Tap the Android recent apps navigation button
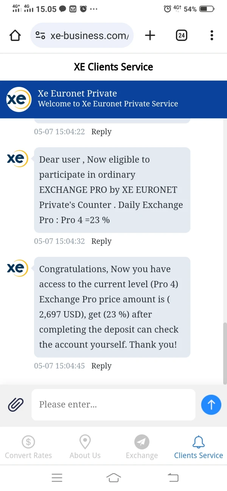Image resolution: width=227 pixels, height=491 pixels. click(x=57, y=478)
